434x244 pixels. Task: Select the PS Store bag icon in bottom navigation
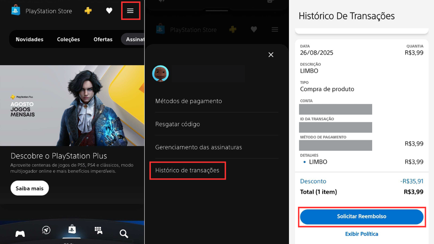pyautogui.click(x=72, y=229)
